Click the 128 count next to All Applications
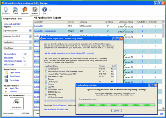 [25, 54]
